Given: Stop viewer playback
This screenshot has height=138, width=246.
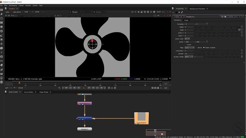Looking at the screenshot, I should click(x=84, y=88).
